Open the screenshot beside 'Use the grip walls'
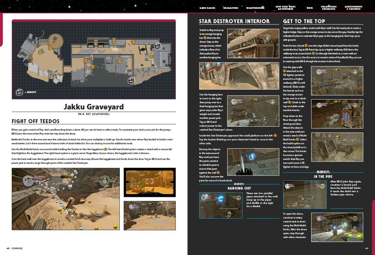Viewport: 375px width, 255px height. point(337,81)
